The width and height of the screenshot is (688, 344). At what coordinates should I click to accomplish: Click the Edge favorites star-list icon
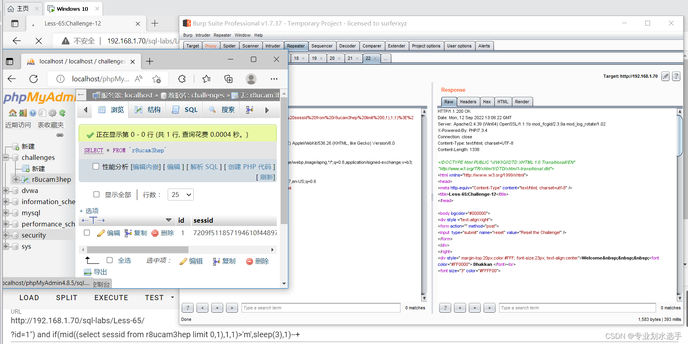pos(206,79)
